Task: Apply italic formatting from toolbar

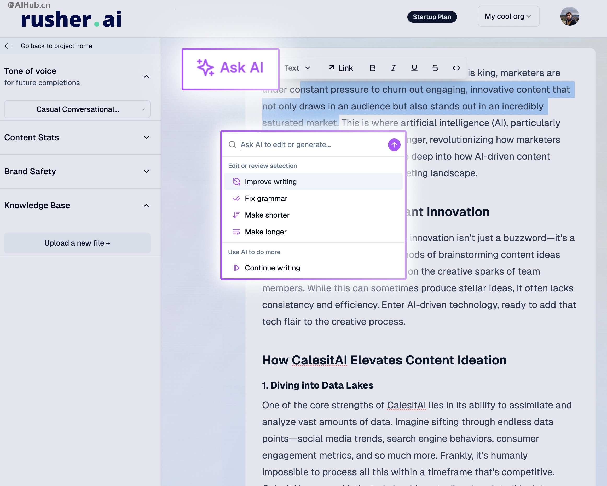Action: coord(393,68)
